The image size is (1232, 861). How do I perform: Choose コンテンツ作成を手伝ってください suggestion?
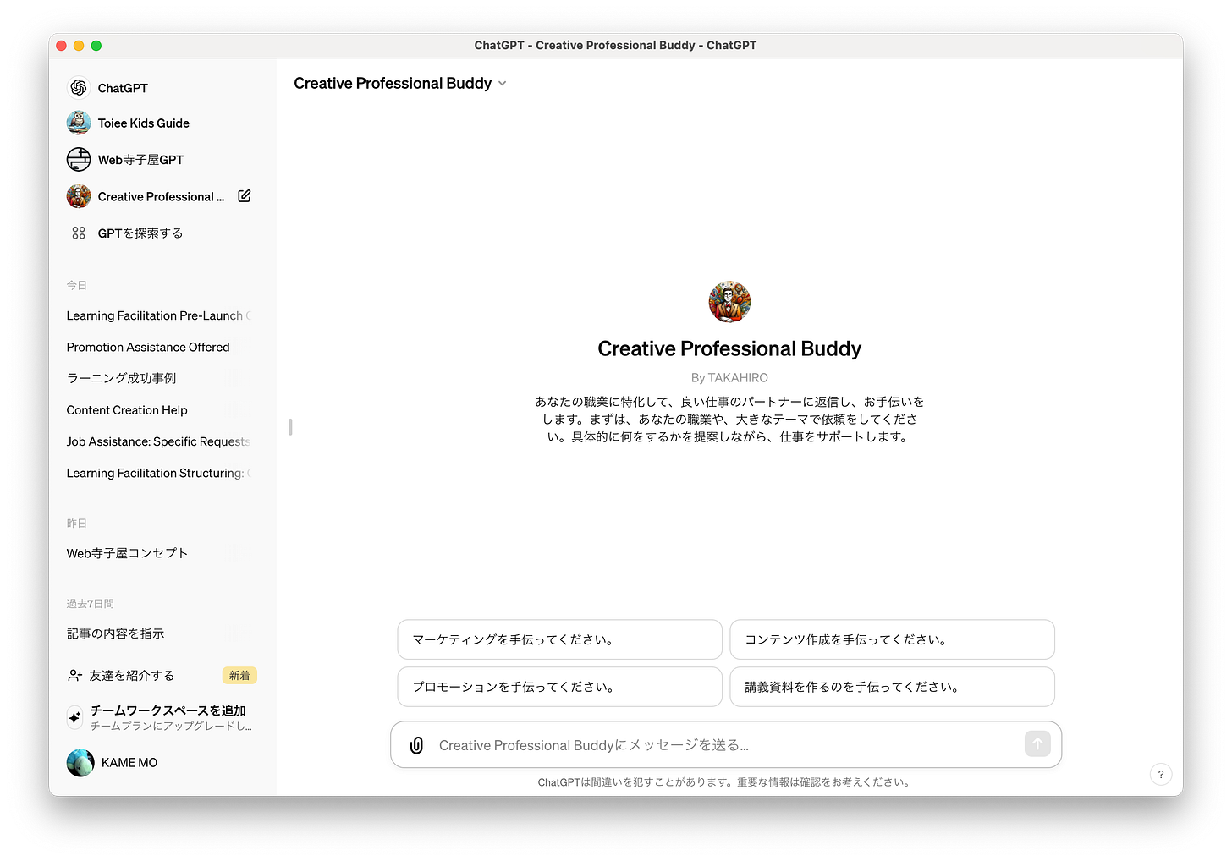tap(892, 639)
